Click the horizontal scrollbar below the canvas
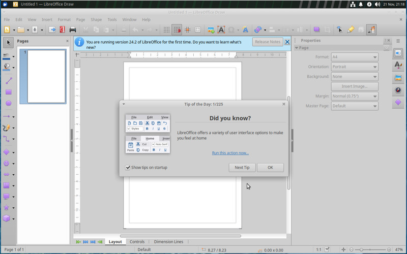 click(x=181, y=236)
